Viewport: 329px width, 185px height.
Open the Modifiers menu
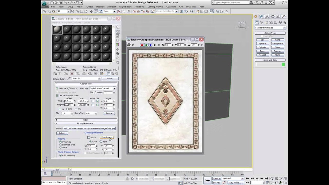100,7
